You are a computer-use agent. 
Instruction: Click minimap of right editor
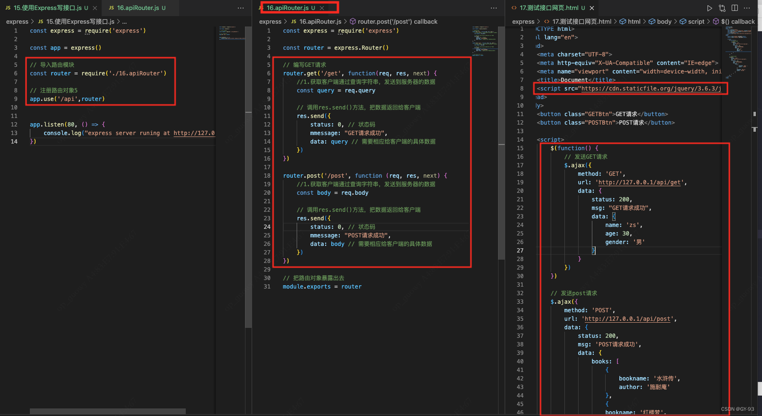pyautogui.click(x=738, y=52)
